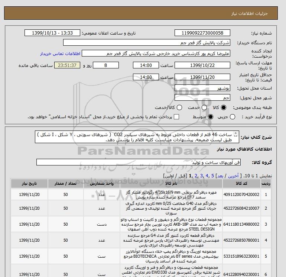Image resolution: width=286 pixels, height=277 pixels.
Task: Click goods group field فن آوریهای ساخت و تولید
Action: coord(139,162)
